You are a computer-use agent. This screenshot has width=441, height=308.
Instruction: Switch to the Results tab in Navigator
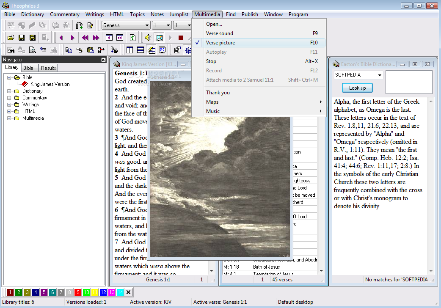pyautogui.click(x=48, y=68)
